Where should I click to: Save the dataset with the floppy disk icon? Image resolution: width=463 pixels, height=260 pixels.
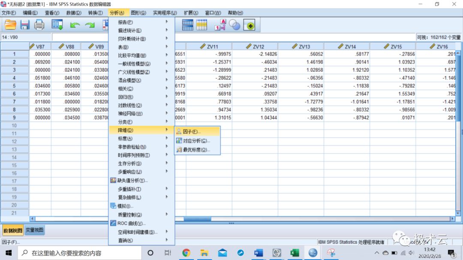[x=25, y=25]
